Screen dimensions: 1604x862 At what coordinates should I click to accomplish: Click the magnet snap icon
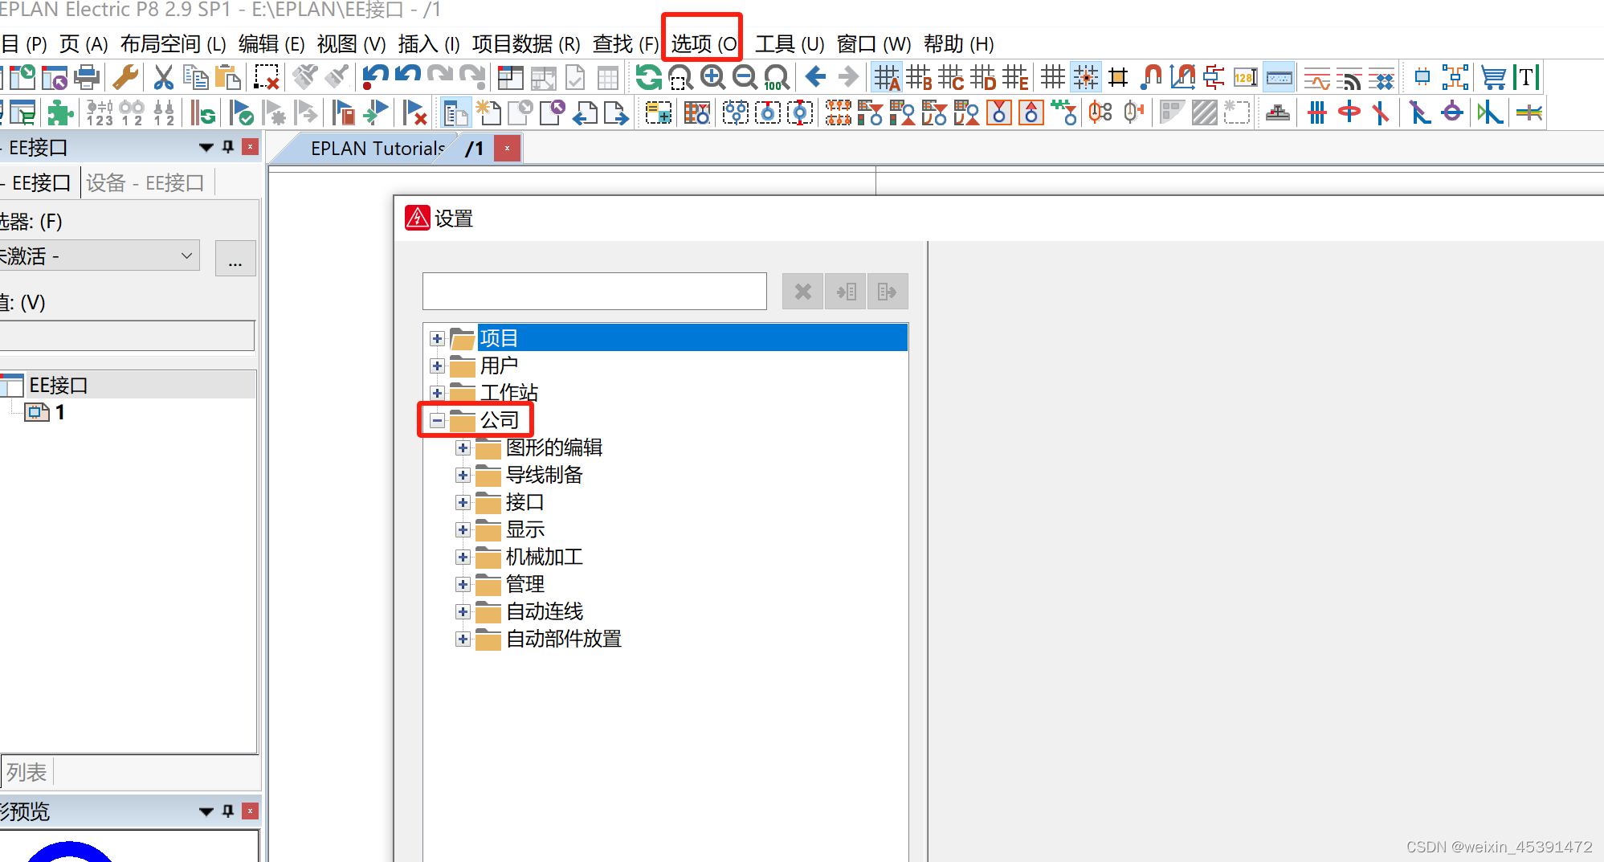coord(1151,78)
